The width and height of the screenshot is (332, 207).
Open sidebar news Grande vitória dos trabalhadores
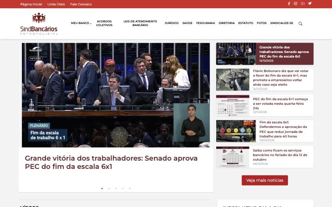click(x=284, y=52)
